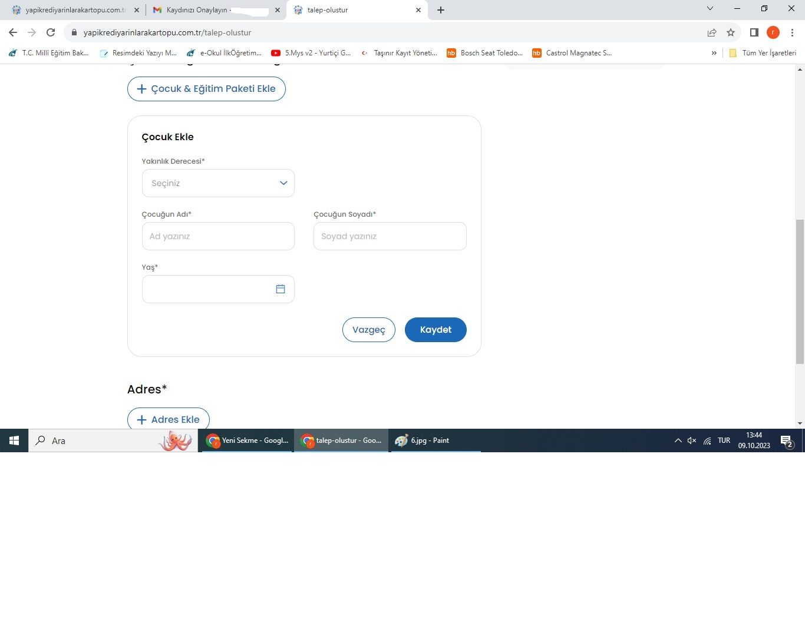
Task: Expand the Yakınlık Derecesi dropdown
Action: tap(218, 183)
